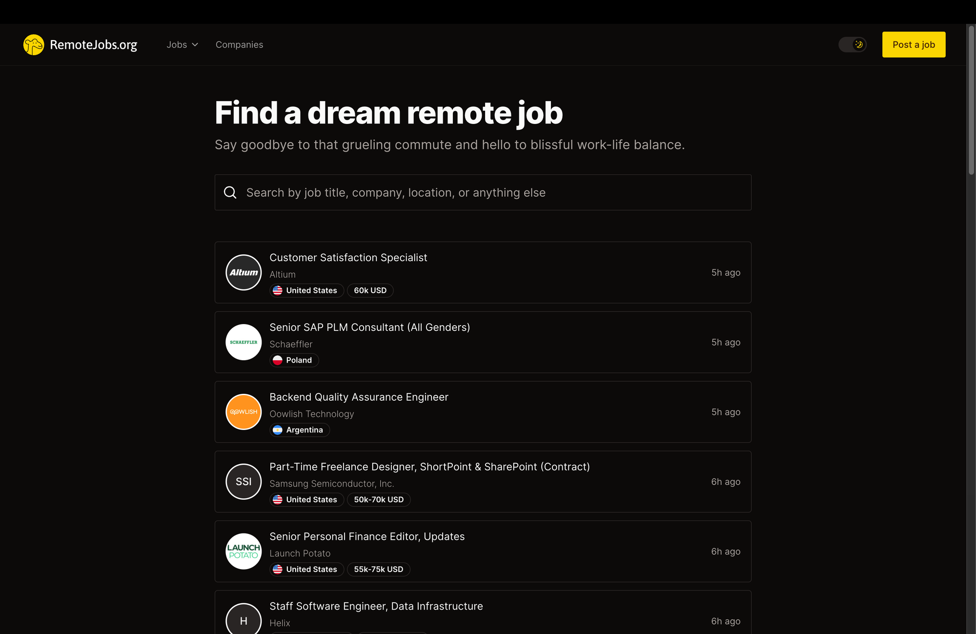Click United States tag on Altium job

(307, 290)
